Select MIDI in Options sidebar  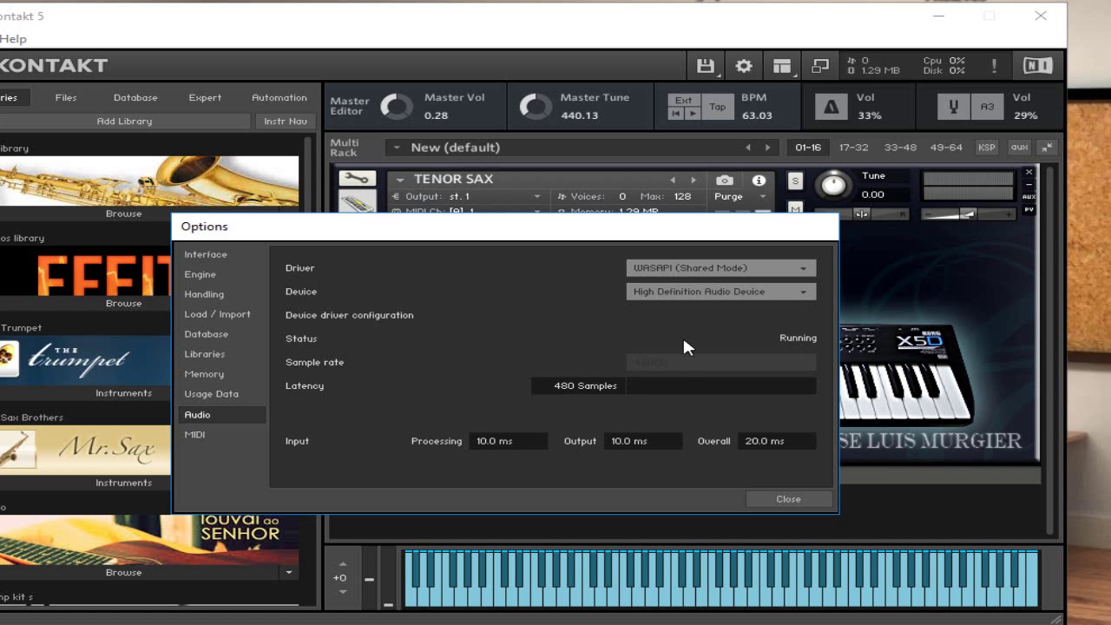(194, 435)
